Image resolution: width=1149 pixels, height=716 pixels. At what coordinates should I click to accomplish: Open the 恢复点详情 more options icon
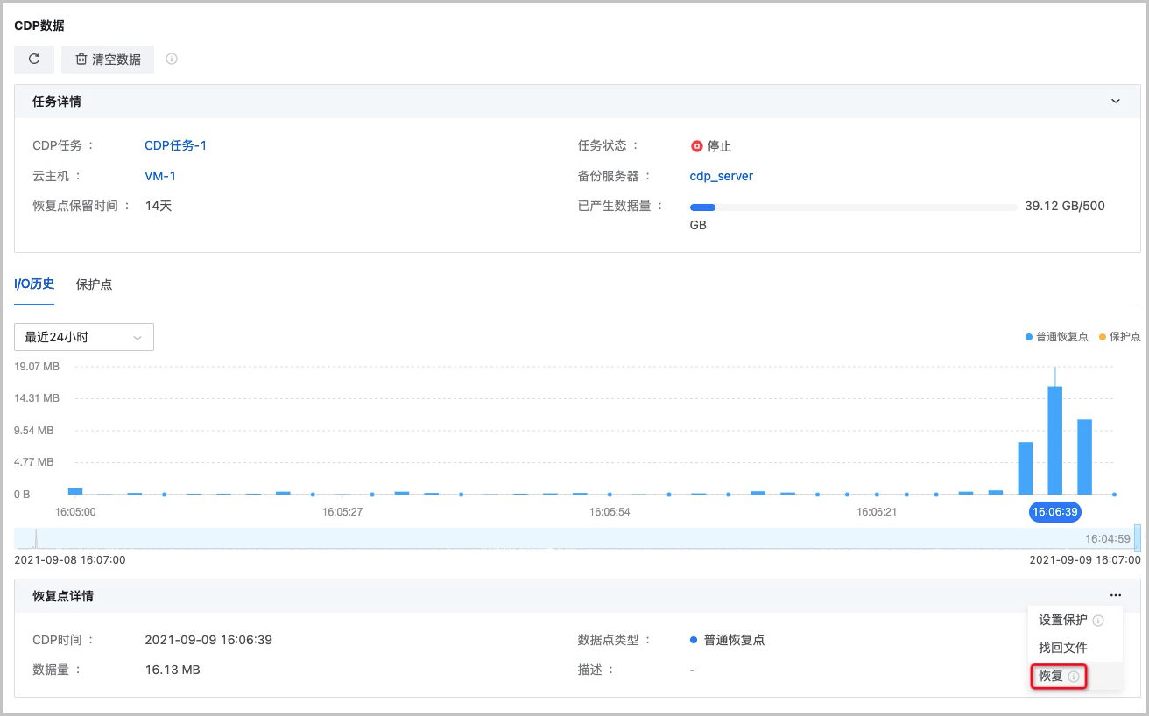1116,596
